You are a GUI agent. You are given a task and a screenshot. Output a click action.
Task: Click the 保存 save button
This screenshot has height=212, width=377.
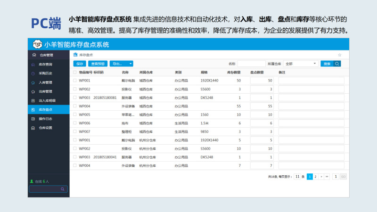pos(80,64)
